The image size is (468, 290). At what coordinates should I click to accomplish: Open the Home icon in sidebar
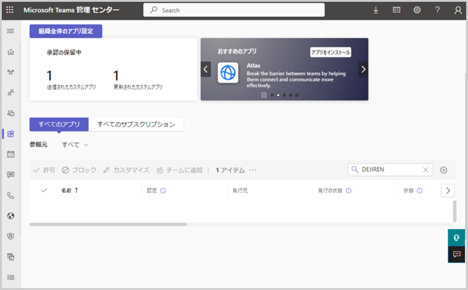(x=11, y=52)
